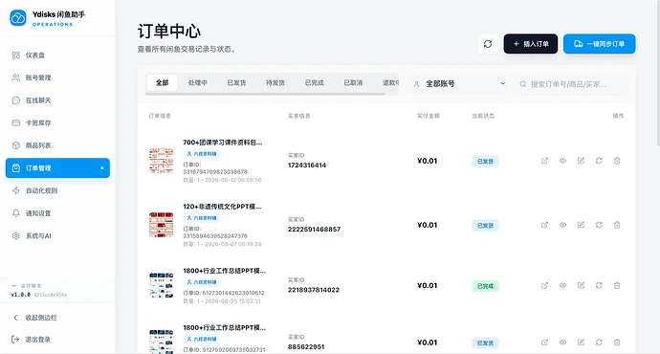This screenshot has height=354, width=660.
Task: Edit the 700+团课学习课件 order
Action: [581, 161]
